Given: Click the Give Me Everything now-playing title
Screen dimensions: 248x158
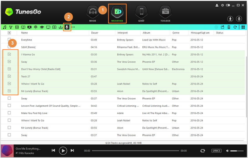Looking at the screenshot, I should click(28, 148).
